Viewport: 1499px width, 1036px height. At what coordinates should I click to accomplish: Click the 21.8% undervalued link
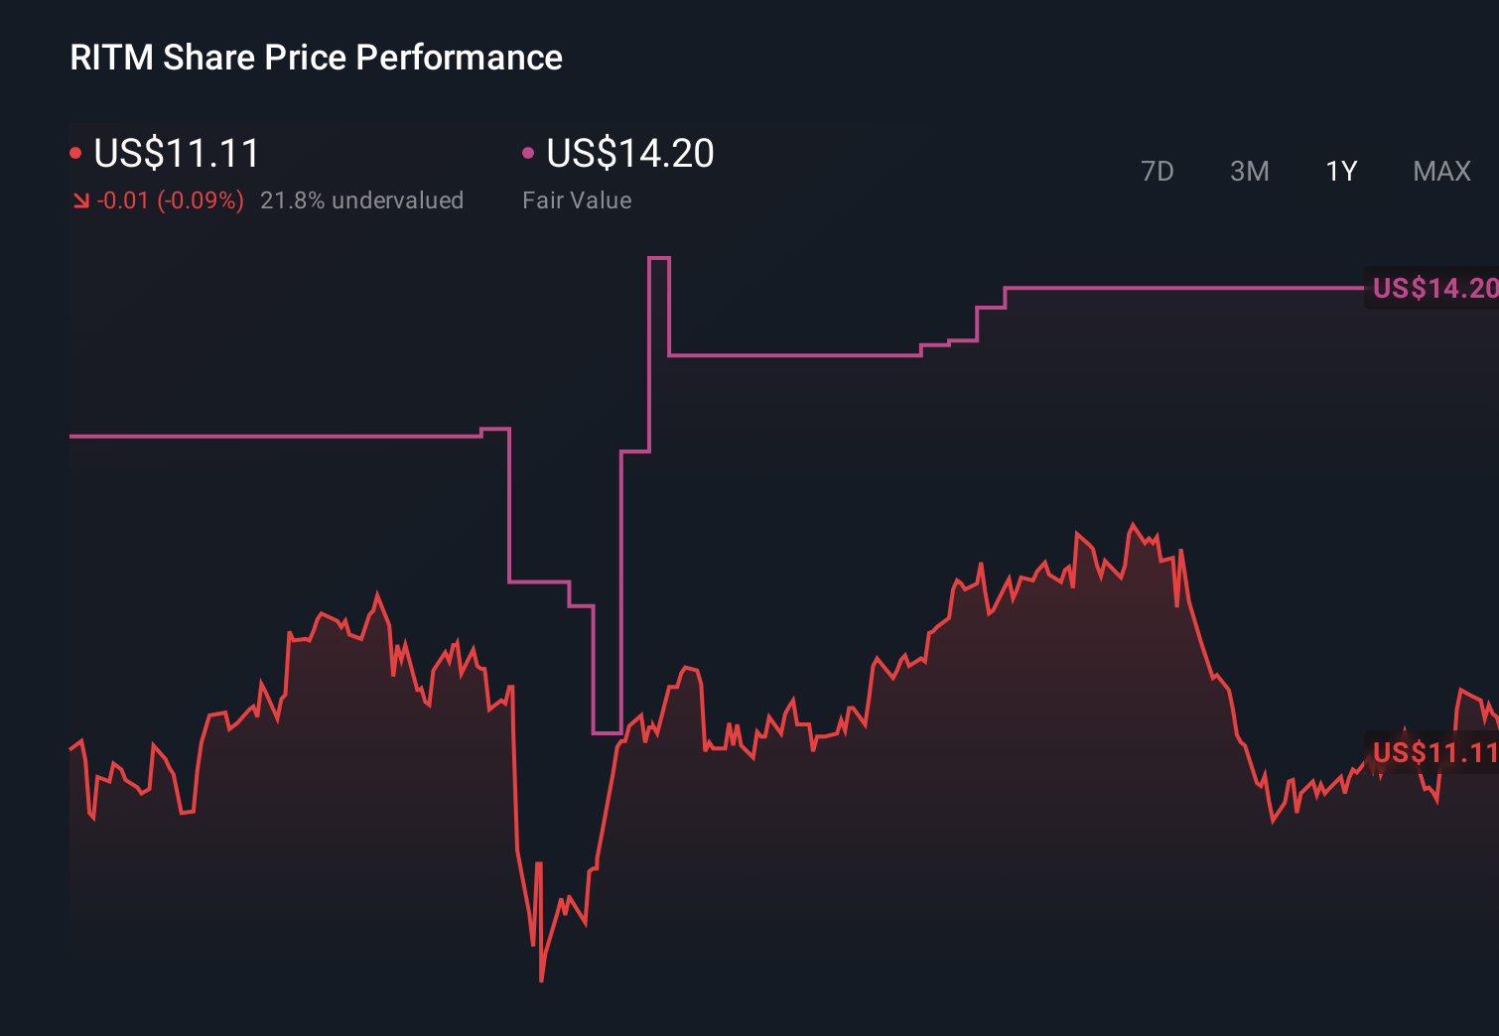[x=362, y=199]
